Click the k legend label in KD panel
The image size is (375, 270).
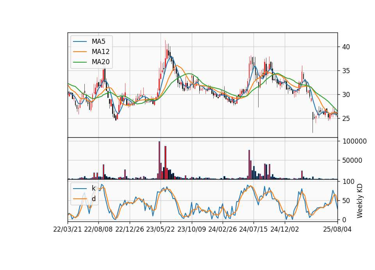(x=93, y=188)
